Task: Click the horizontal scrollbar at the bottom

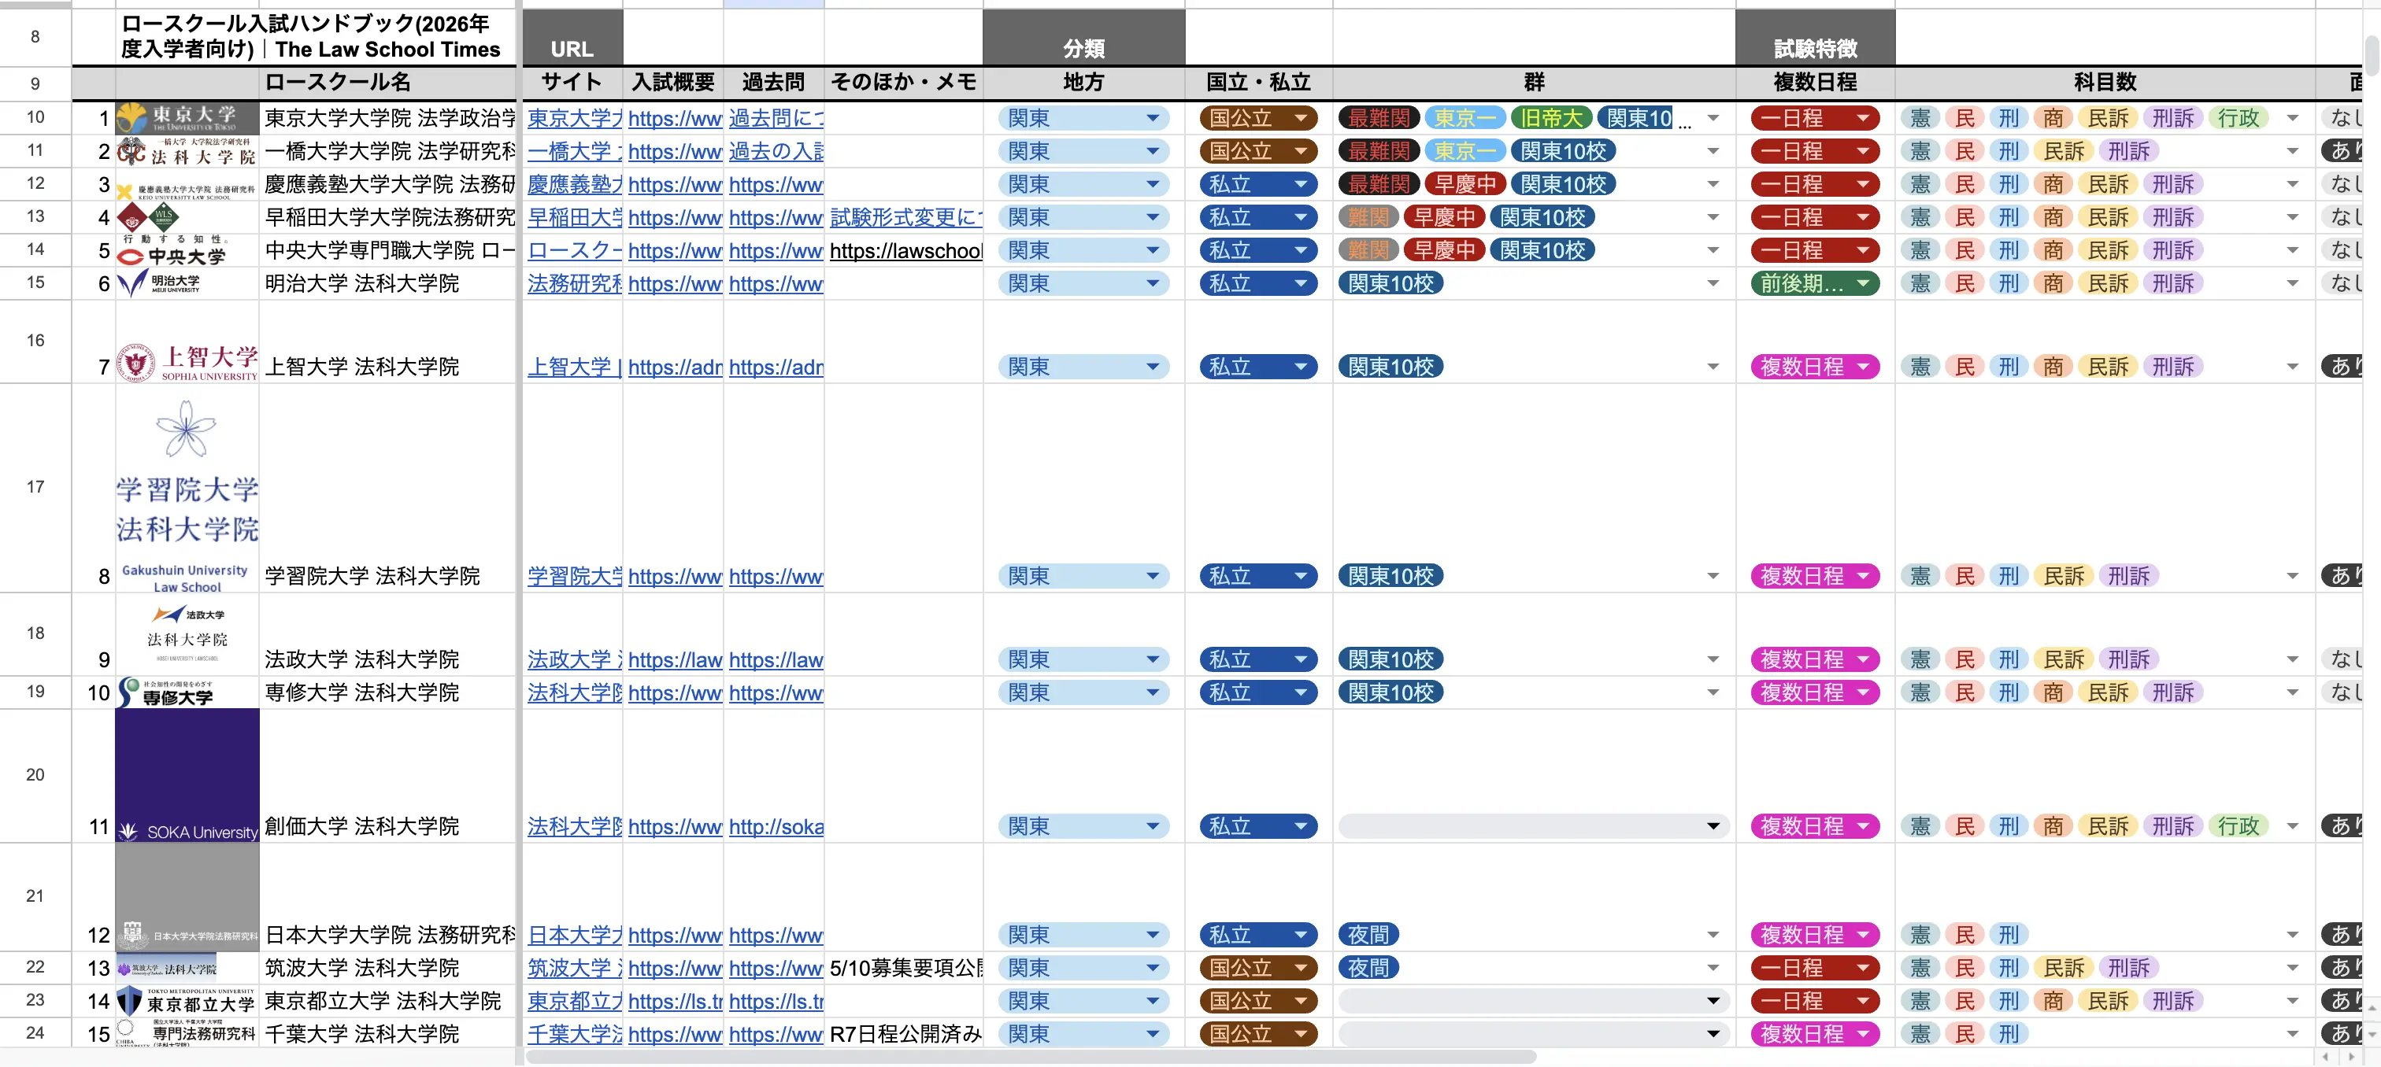Action: [x=1031, y=1056]
